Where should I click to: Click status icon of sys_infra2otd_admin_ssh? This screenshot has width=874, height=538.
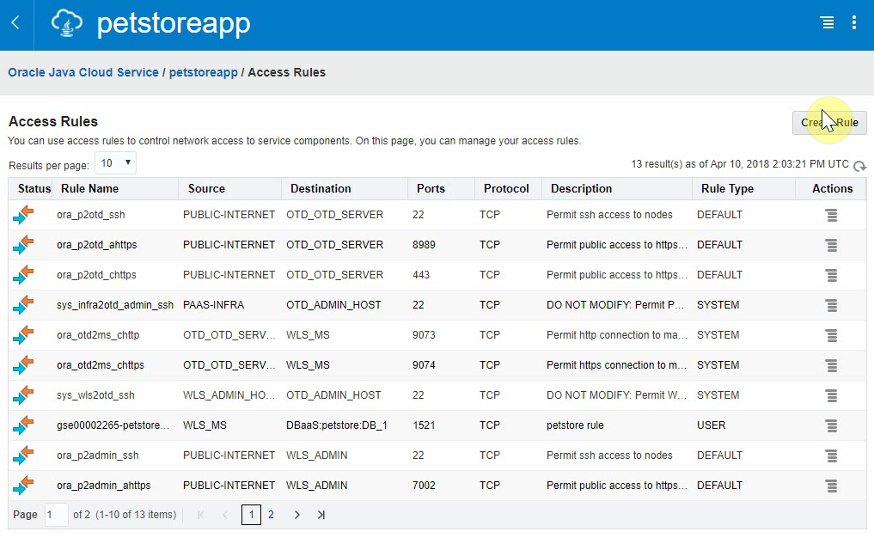23,305
